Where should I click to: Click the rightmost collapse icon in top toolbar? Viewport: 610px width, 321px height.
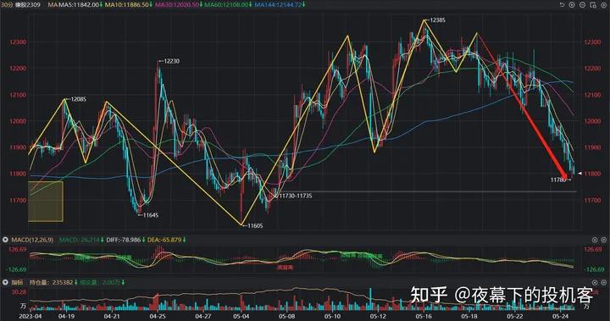[x=604, y=5]
